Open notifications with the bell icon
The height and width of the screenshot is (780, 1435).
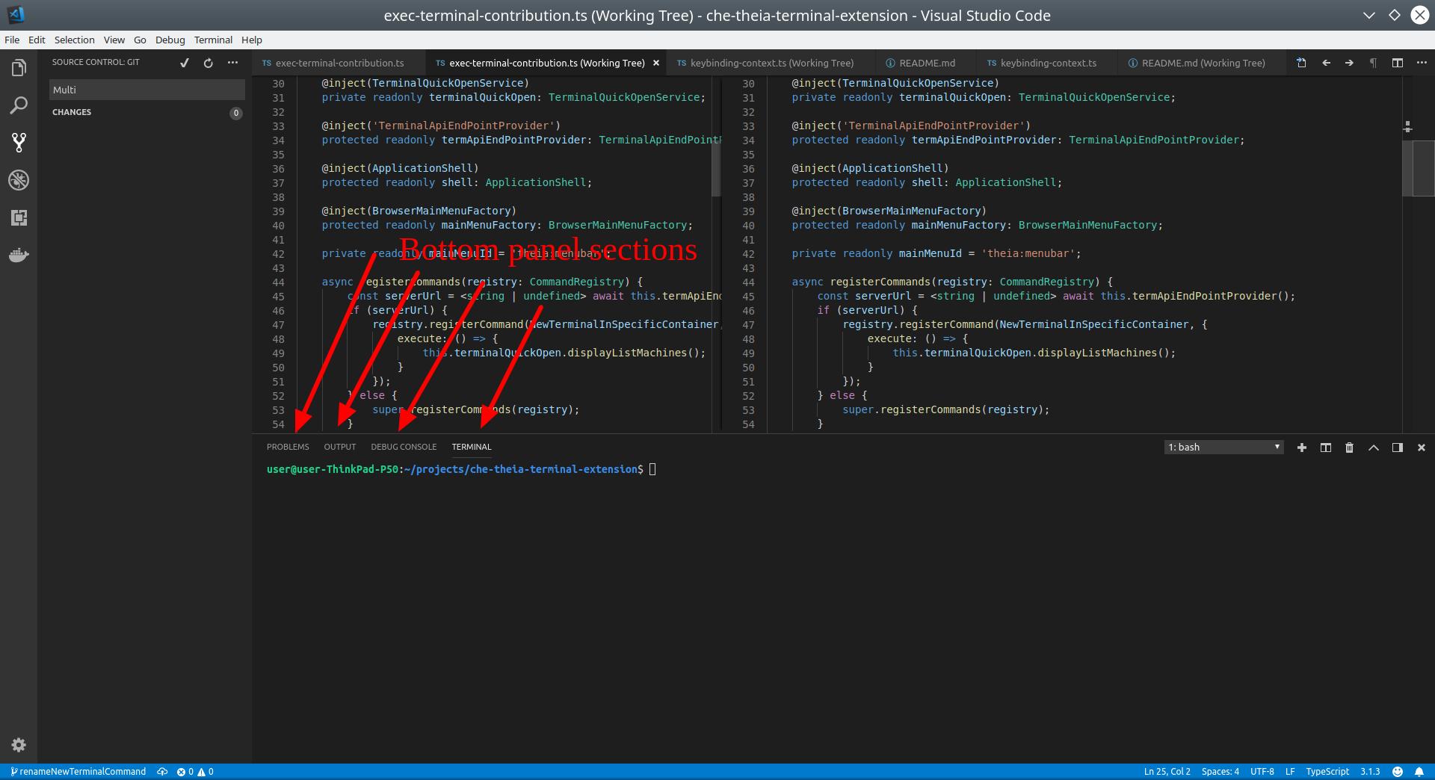1419,772
